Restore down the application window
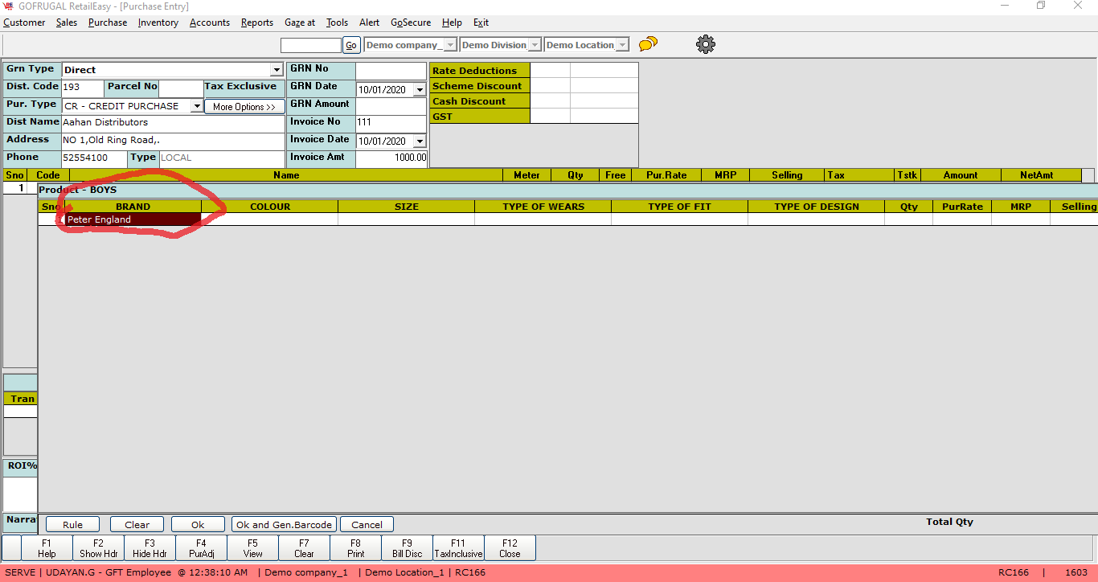Viewport: 1098px width, 582px height. pos(1041,6)
